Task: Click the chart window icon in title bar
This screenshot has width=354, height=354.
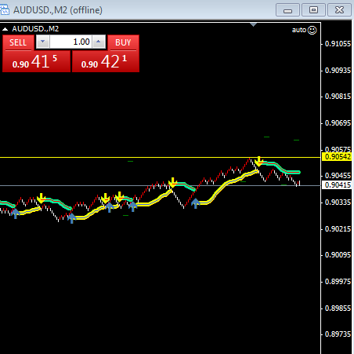Action: [x=5, y=10]
